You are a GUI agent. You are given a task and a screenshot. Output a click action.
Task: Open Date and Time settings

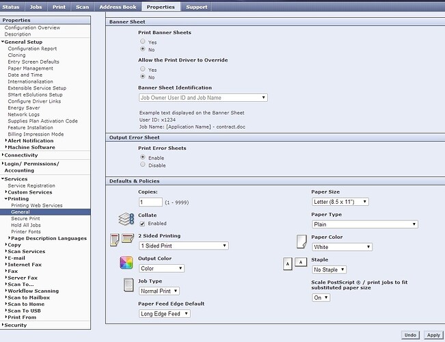click(x=25, y=75)
